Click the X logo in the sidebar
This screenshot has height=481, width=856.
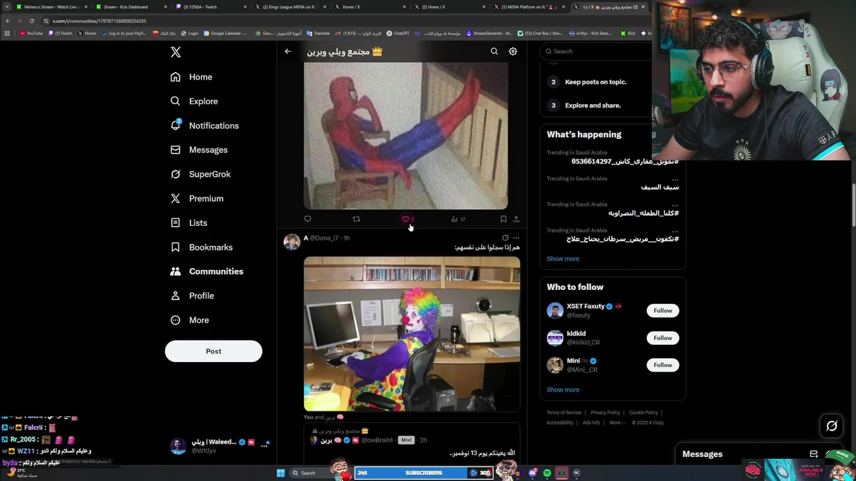(x=175, y=52)
